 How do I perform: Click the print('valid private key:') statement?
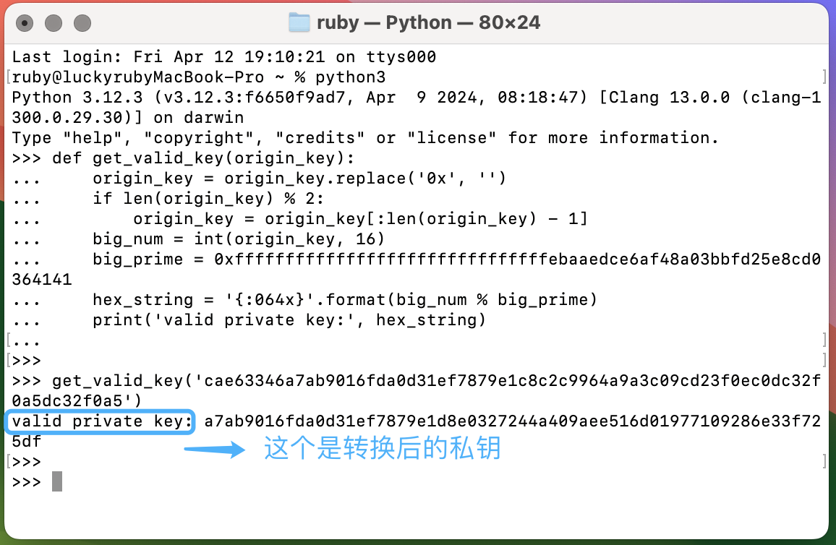(x=289, y=320)
